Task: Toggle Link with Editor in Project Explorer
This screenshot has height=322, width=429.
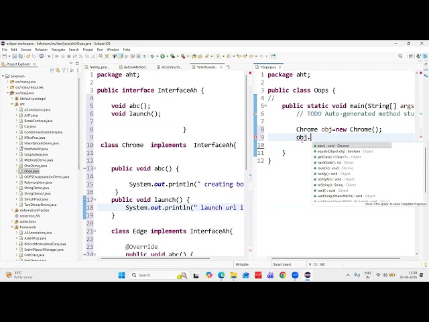Action: (58, 70)
